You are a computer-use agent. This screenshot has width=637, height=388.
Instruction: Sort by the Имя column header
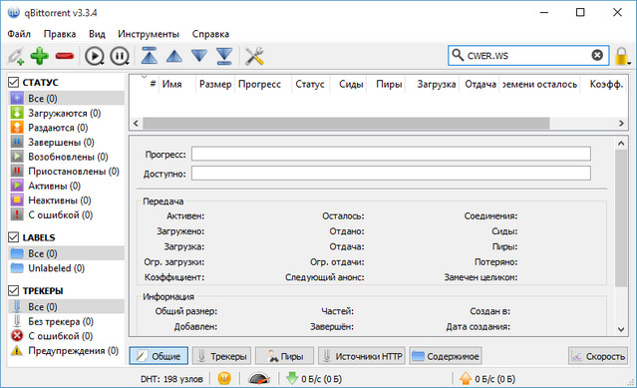tap(176, 84)
